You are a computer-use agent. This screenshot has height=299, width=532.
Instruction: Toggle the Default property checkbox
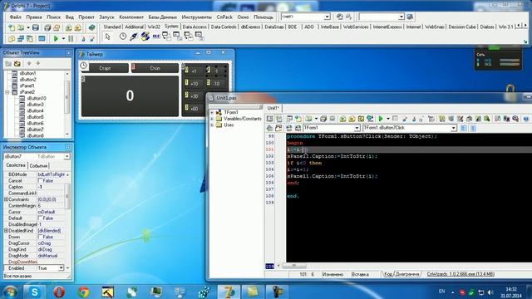41,218
